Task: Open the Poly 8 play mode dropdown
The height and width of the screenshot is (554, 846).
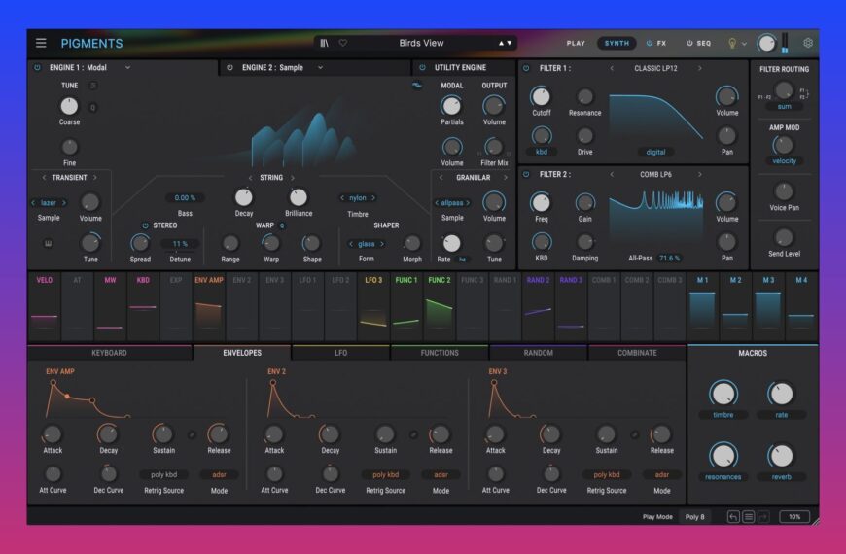Action: (693, 517)
